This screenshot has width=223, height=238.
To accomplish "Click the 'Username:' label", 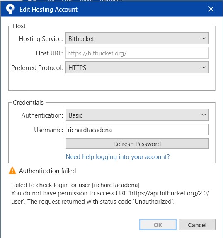I will [48, 130].
